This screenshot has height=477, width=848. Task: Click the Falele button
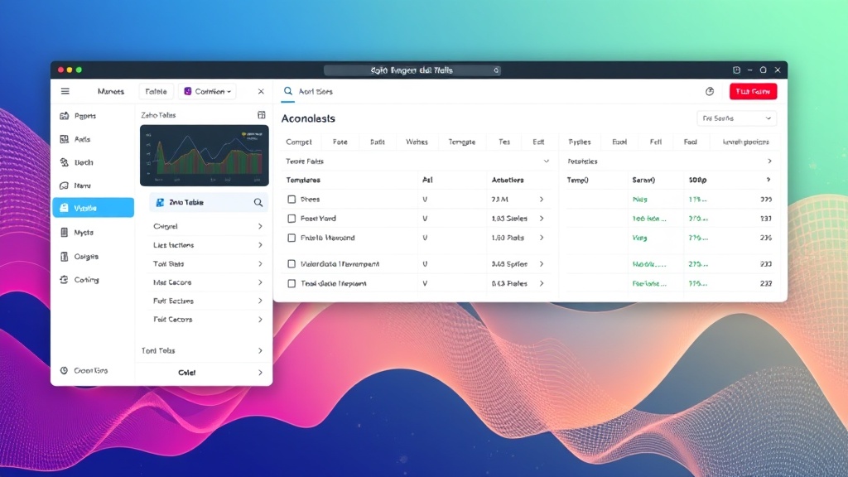(156, 91)
